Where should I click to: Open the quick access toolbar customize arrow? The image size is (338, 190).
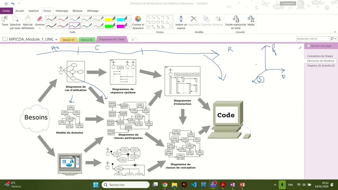pyautogui.click(x=19, y=3)
